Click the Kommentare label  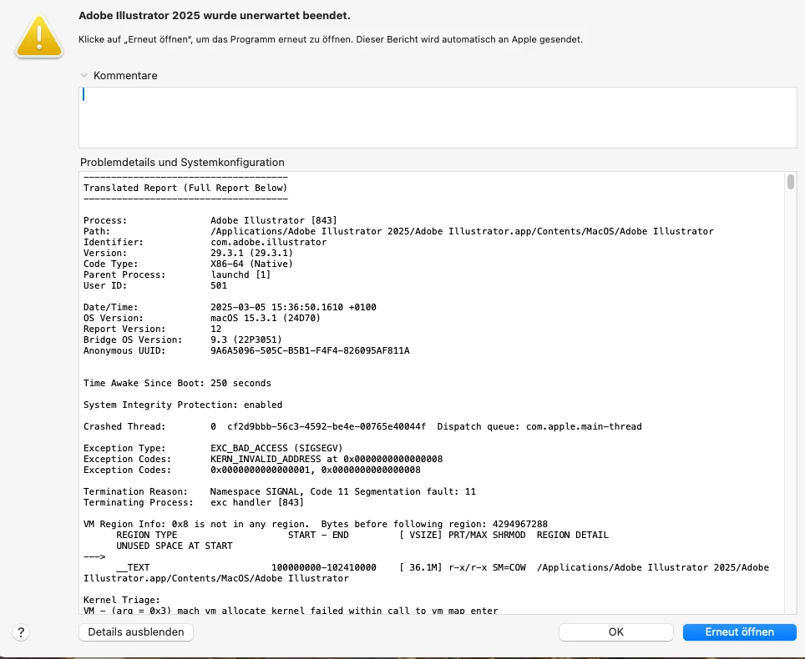[125, 75]
